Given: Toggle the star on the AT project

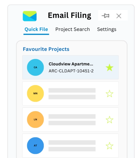Looking at the screenshot, I should click(109, 146).
